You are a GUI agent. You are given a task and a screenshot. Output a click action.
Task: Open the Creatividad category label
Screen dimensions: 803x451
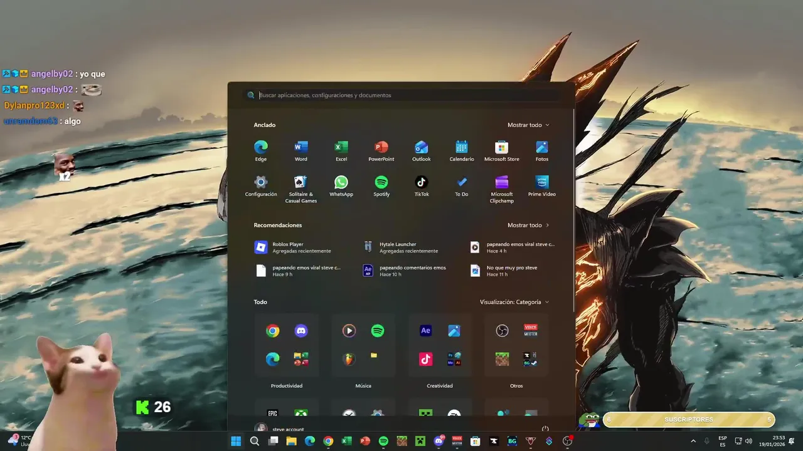click(440, 386)
